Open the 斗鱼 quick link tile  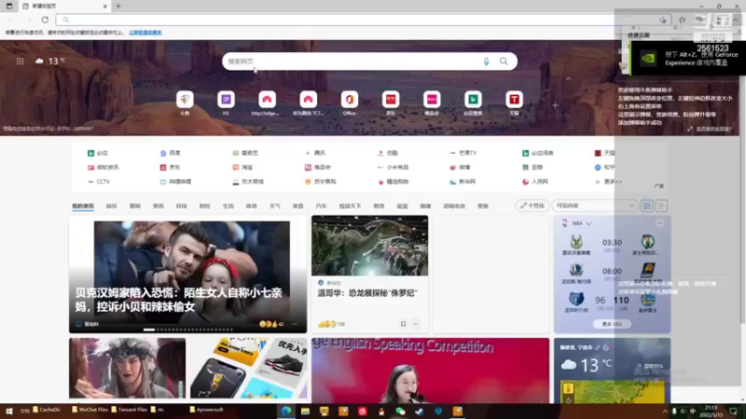click(x=185, y=100)
